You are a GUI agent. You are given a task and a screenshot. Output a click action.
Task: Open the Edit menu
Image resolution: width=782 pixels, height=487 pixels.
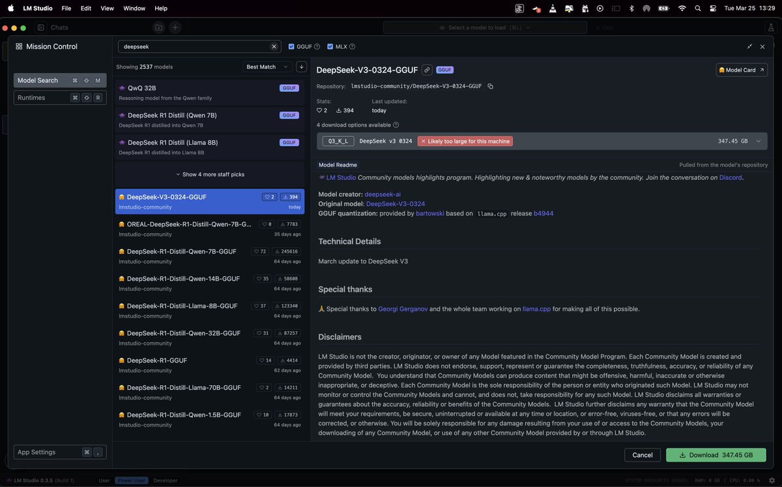click(x=86, y=8)
